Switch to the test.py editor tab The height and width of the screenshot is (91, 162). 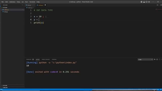[x=29, y=5]
